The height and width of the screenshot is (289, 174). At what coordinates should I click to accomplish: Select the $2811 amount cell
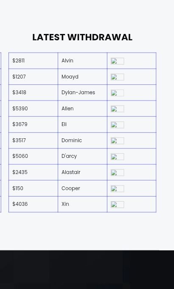click(x=33, y=61)
